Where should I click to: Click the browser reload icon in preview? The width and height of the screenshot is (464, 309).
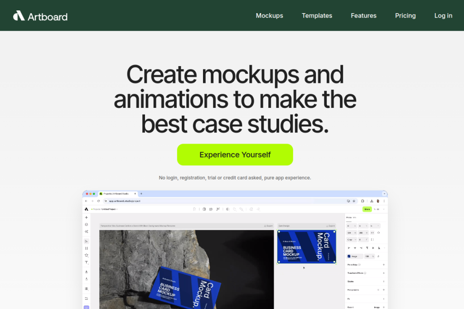[x=98, y=201]
